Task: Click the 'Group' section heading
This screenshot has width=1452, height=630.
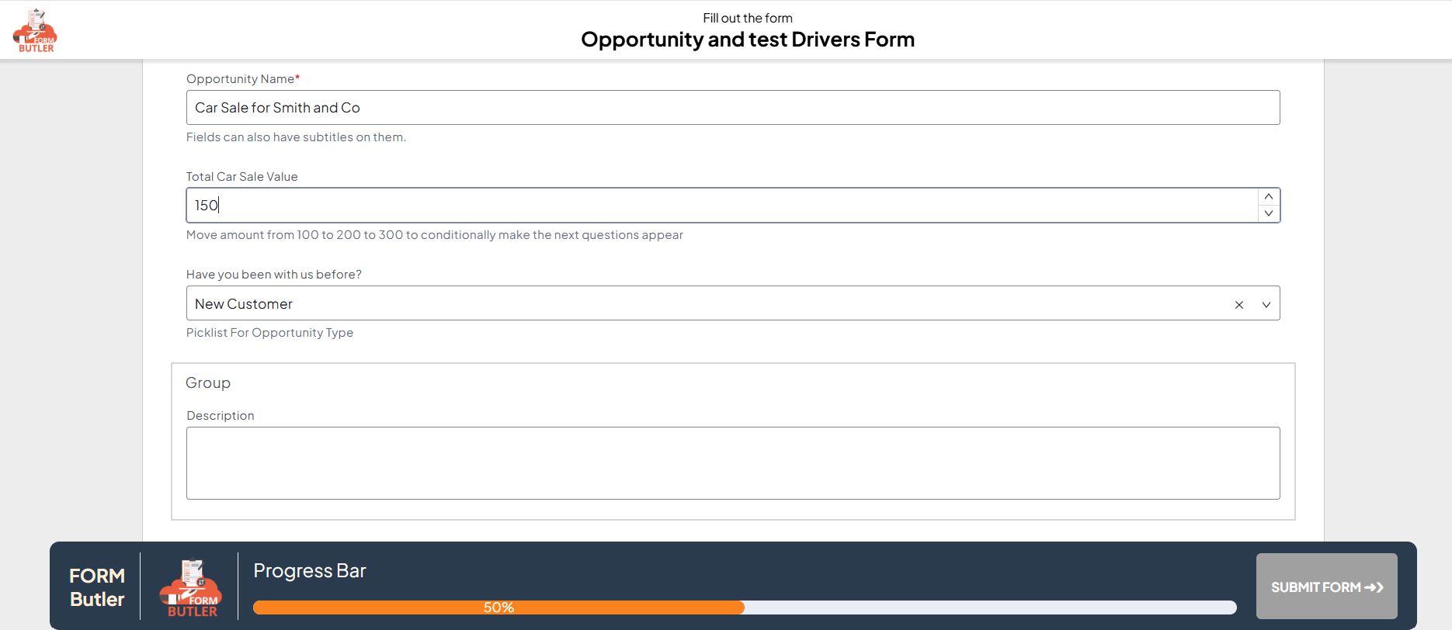Action: pyautogui.click(x=208, y=383)
